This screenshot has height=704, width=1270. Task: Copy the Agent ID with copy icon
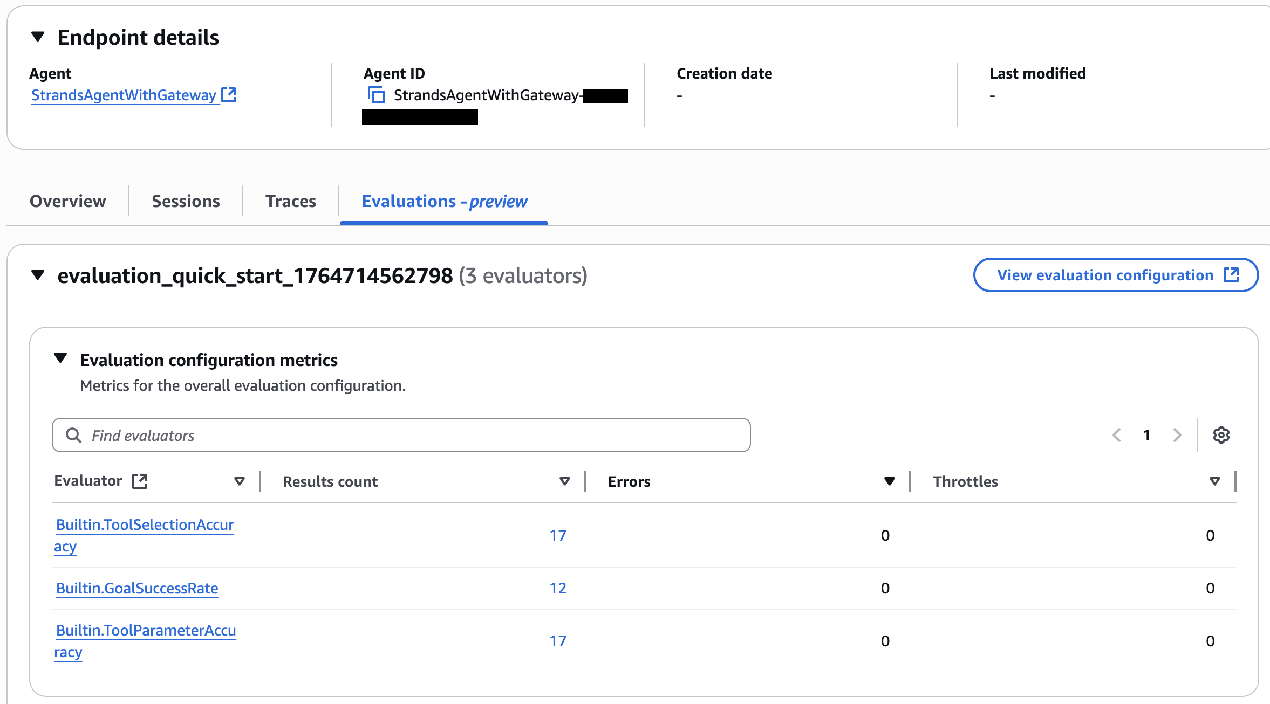pos(376,95)
